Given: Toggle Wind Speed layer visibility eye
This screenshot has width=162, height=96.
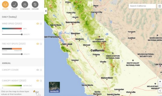Looking at the screenshot, I should click(x=38, y=24).
